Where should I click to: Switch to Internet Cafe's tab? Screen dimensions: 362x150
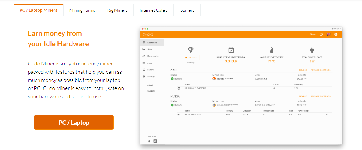point(154,10)
